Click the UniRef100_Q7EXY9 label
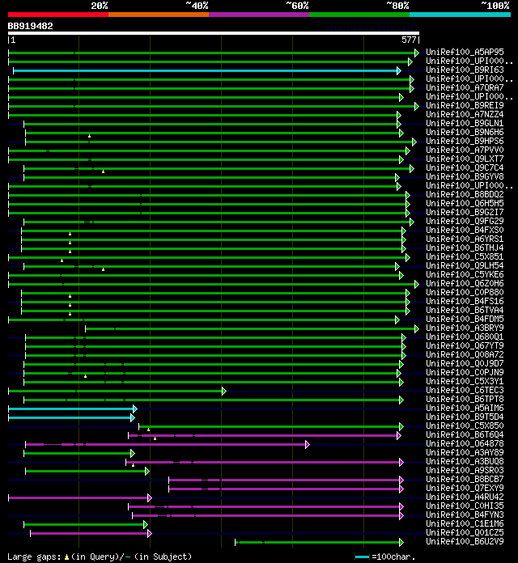This screenshot has width=518, height=563. (465, 488)
